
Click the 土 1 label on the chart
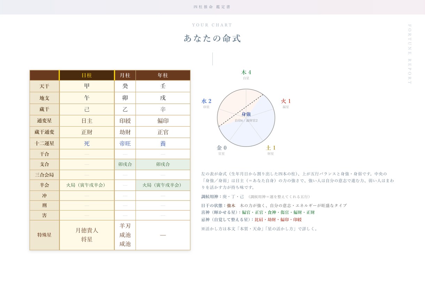point(271,148)
